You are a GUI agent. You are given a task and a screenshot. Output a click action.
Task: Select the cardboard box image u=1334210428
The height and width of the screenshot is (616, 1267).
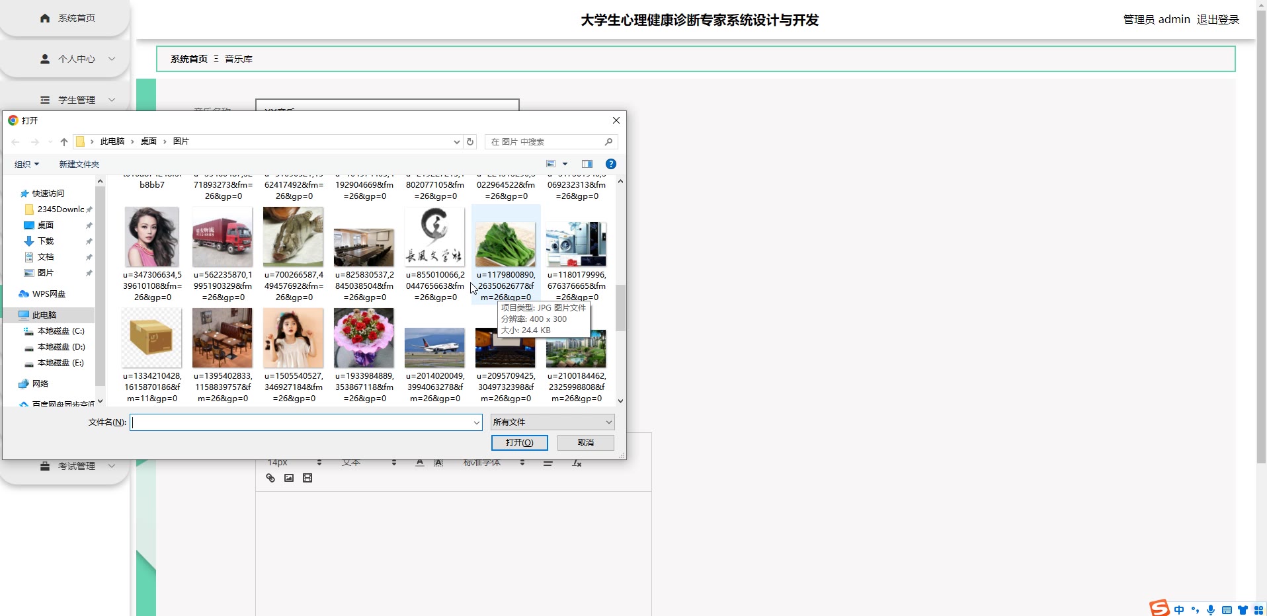pyautogui.click(x=152, y=338)
